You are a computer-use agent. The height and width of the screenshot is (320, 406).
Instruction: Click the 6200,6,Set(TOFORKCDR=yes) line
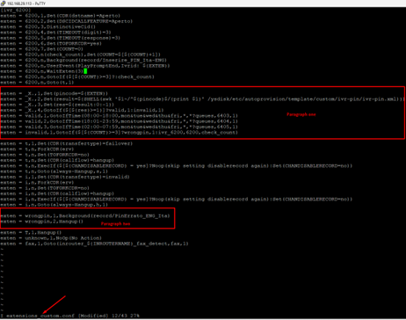(x=51, y=43)
